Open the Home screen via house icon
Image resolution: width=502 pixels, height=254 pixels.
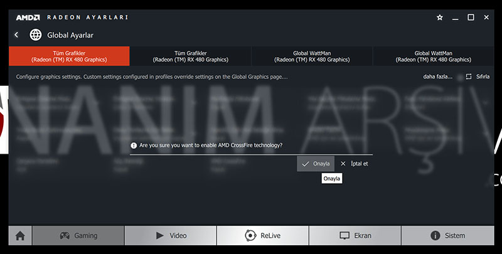20,236
